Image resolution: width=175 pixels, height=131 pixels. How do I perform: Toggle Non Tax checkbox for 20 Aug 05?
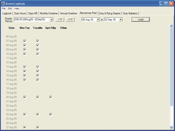click(25, 97)
